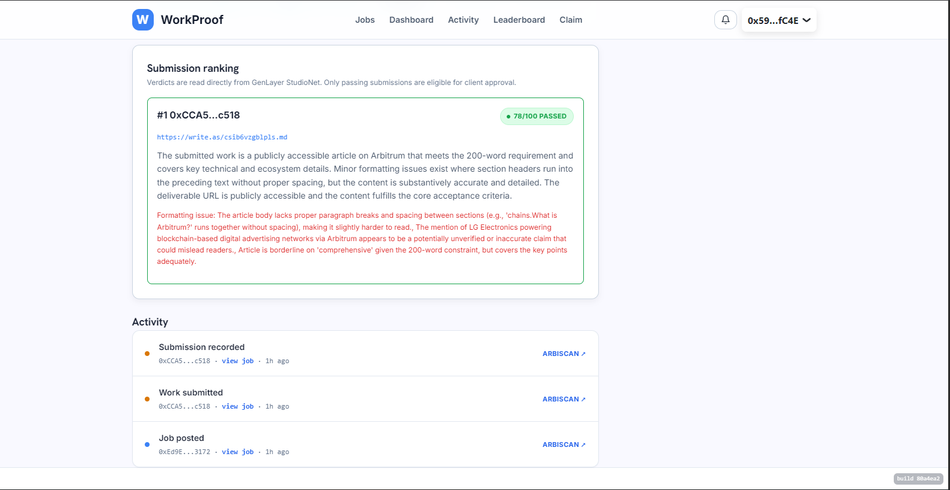Click the WorkProof W logo icon

click(x=143, y=20)
